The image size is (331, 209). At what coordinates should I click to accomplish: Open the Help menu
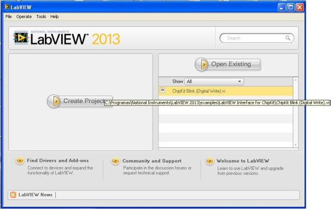(54, 17)
